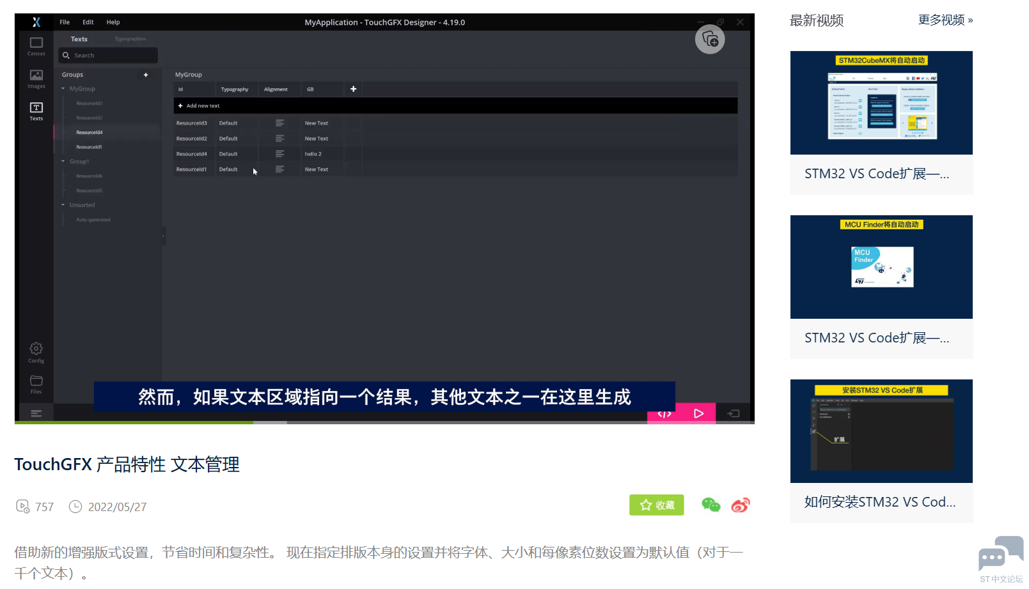Click the alignment icon in the ResourceId1 row
The width and height of the screenshot is (1029, 589).
(x=279, y=169)
